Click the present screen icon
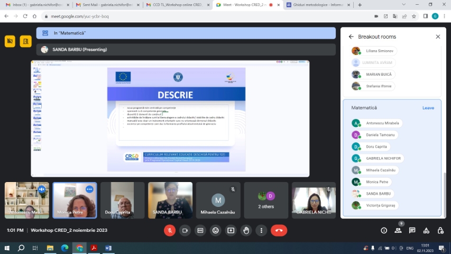Image resolution: width=451 pixels, height=254 pixels. [231, 230]
